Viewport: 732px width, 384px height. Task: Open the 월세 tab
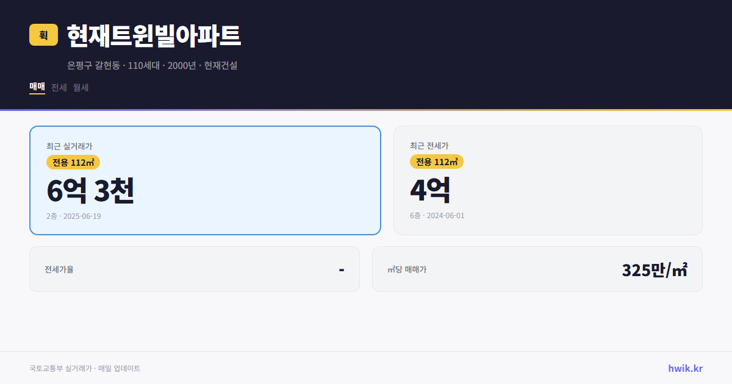[80, 87]
